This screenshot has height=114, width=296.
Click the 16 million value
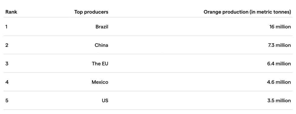click(280, 27)
